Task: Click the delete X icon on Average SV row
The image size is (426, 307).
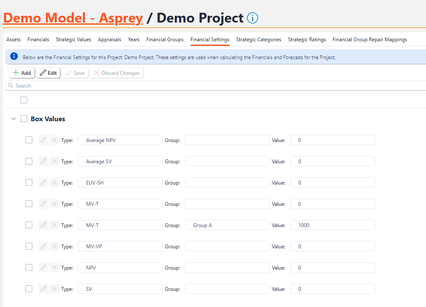Action: pos(54,161)
